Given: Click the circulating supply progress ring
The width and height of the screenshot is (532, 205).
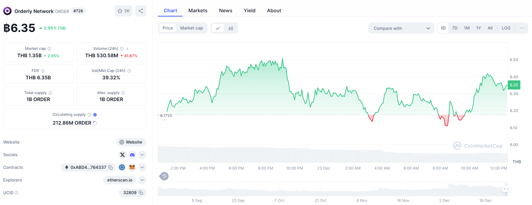Looking at the screenshot, I should pyautogui.click(x=95, y=123).
